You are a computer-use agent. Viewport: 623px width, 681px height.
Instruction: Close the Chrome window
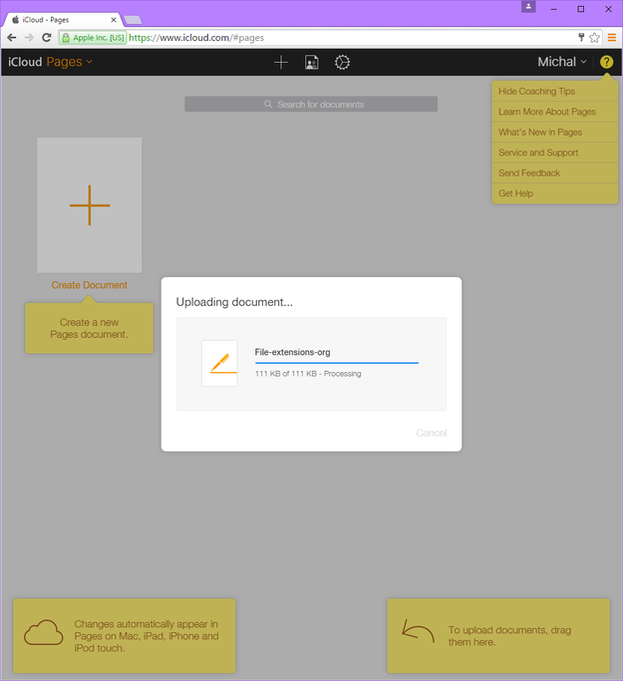(x=608, y=9)
